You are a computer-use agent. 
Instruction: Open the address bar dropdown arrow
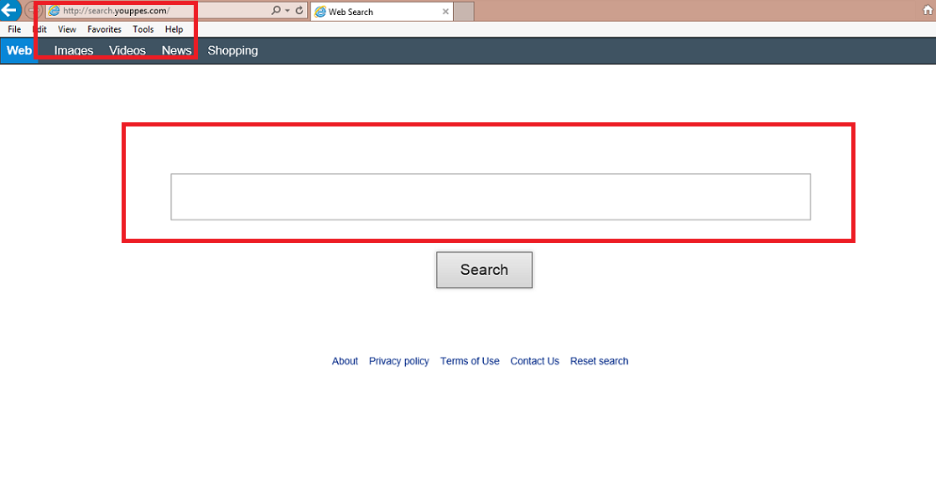[287, 11]
